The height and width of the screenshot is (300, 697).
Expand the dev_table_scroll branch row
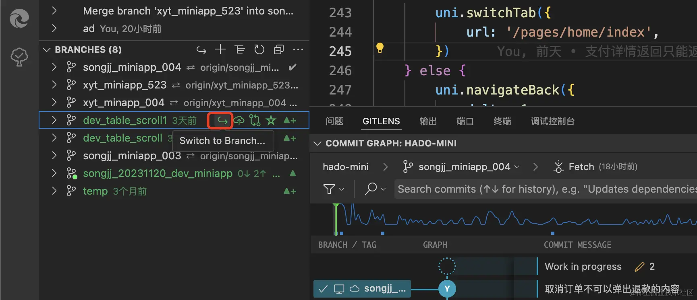(54, 138)
